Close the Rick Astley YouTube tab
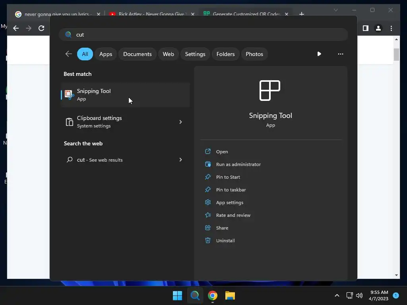The height and width of the screenshot is (305, 407). pos(193,14)
